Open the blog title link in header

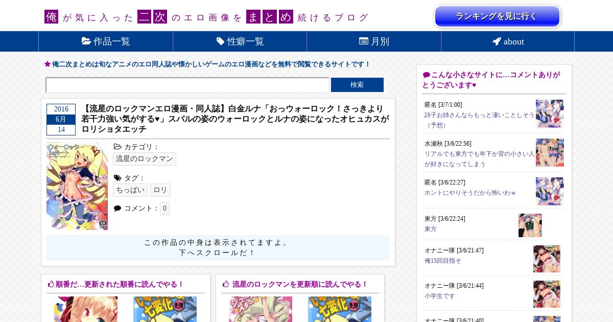(x=206, y=17)
